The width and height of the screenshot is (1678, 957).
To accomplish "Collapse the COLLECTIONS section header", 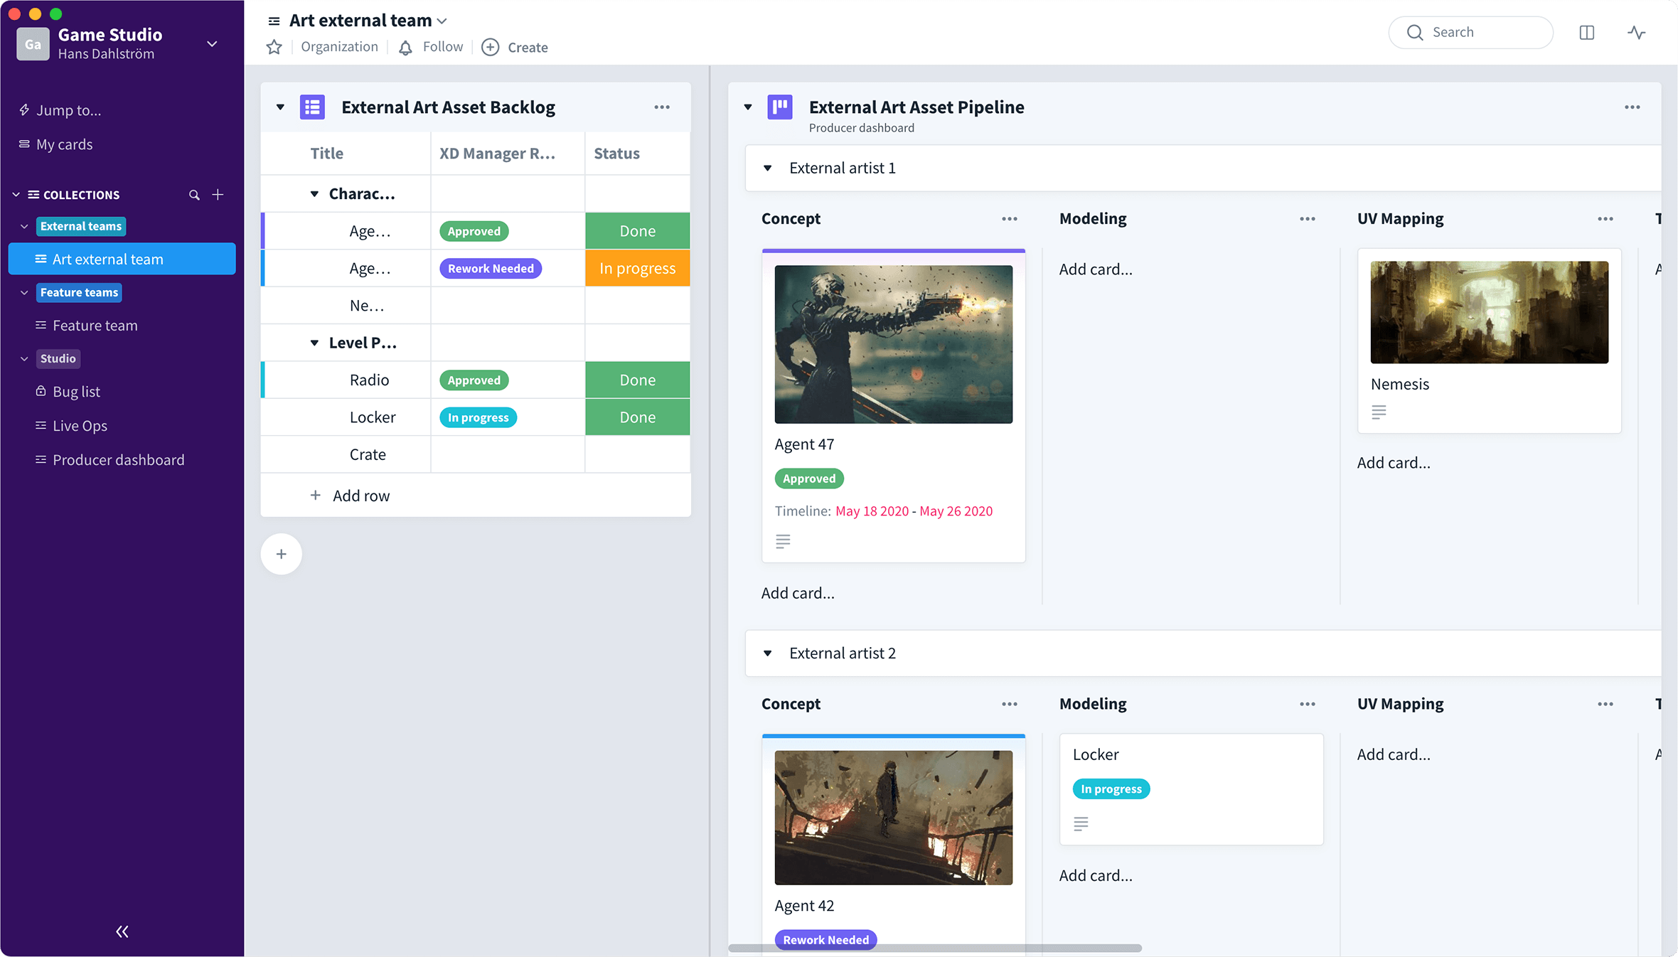I will click(x=15, y=194).
